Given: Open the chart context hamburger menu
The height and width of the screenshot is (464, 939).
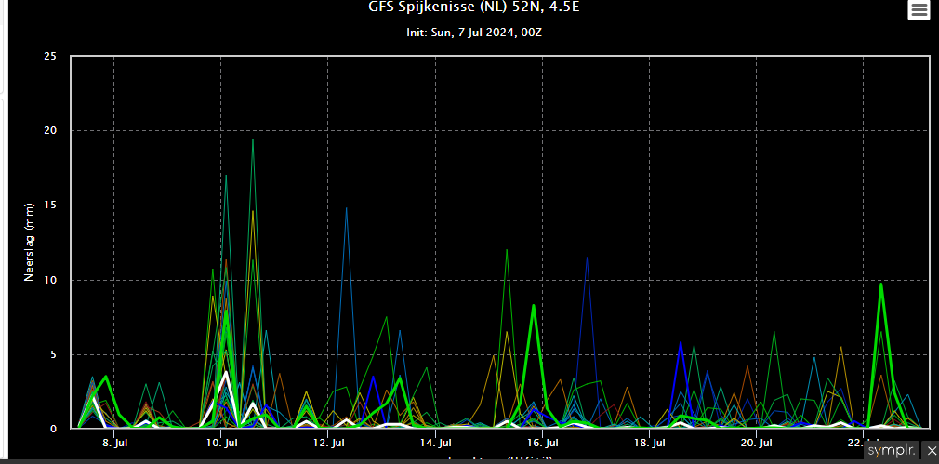Looking at the screenshot, I should click(x=919, y=9).
